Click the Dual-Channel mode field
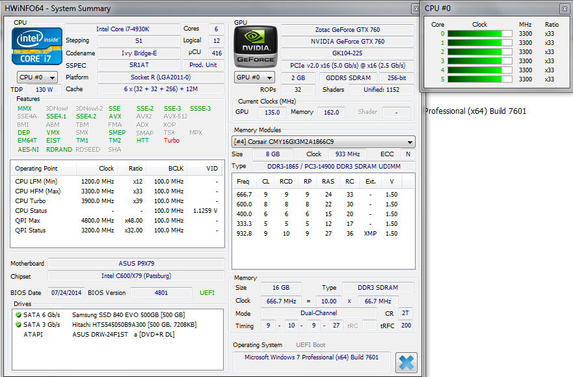The height and width of the screenshot is (377, 573). [x=319, y=313]
